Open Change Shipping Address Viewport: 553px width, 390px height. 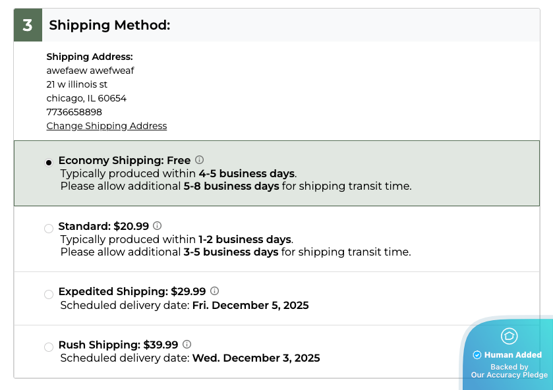106,126
